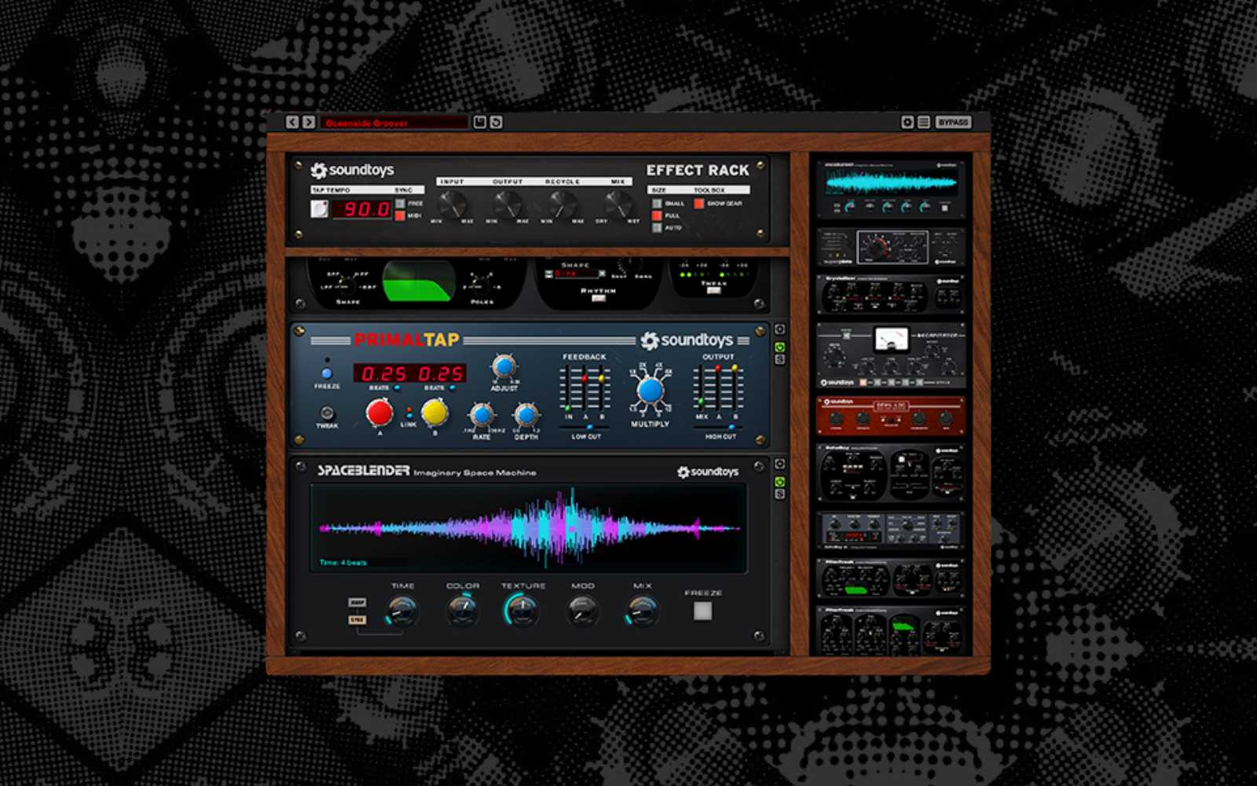Set the rack size to FULL
Viewport: 1257px width, 786px height.
tap(657, 215)
